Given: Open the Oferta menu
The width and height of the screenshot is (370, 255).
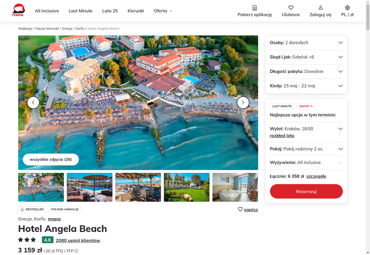Looking at the screenshot, I should click(163, 11).
